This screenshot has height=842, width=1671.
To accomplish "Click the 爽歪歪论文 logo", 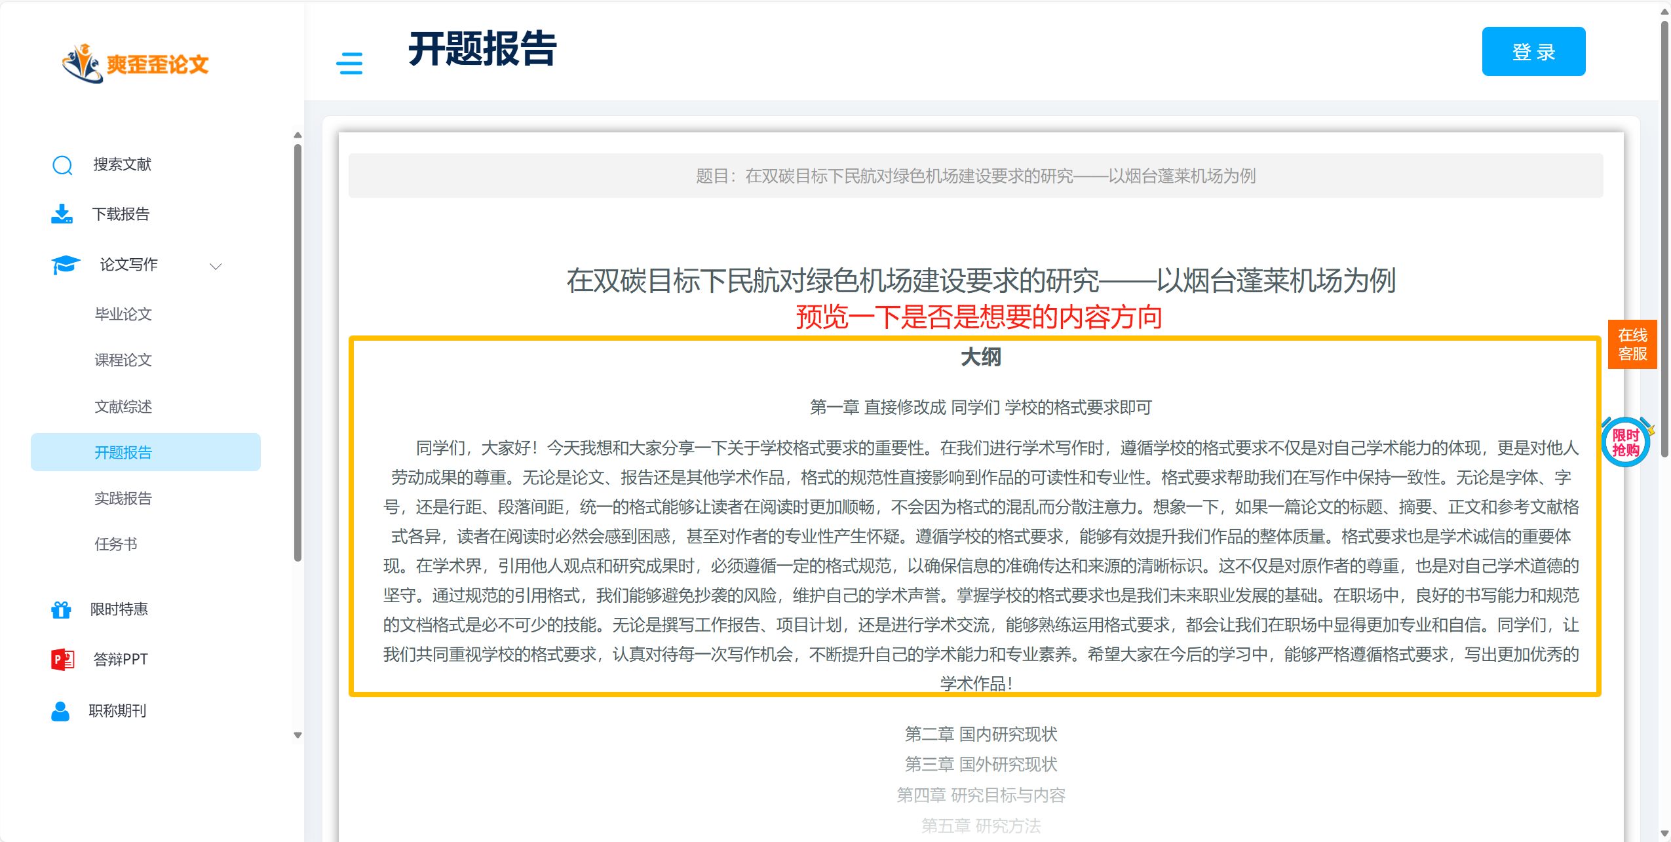I will point(136,64).
